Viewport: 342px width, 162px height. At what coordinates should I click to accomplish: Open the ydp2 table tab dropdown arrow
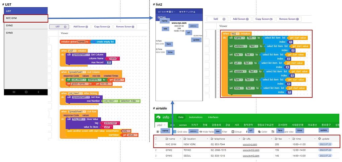coord(165,125)
